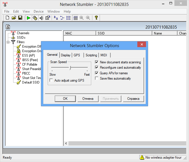Click the Network Stumbler title bar app icon
The height and width of the screenshot is (162, 189).
click(5, 4)
